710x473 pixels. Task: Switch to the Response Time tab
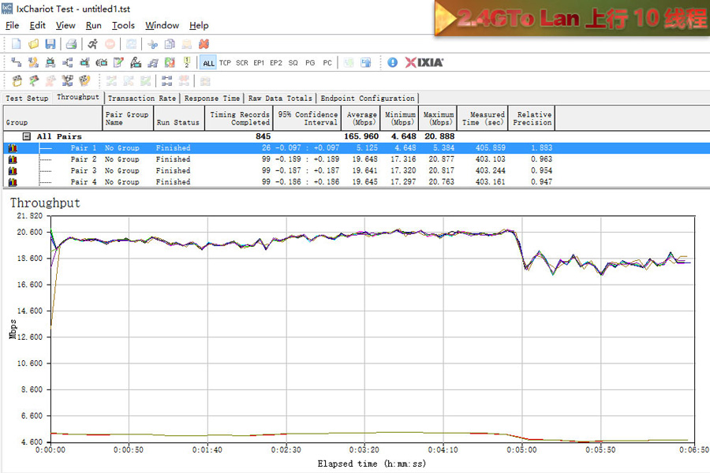point(212,99)
